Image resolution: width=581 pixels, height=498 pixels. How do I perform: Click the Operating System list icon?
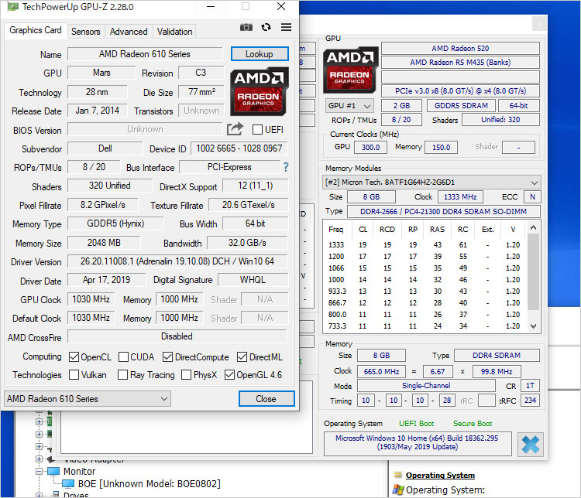pos(398,475)
